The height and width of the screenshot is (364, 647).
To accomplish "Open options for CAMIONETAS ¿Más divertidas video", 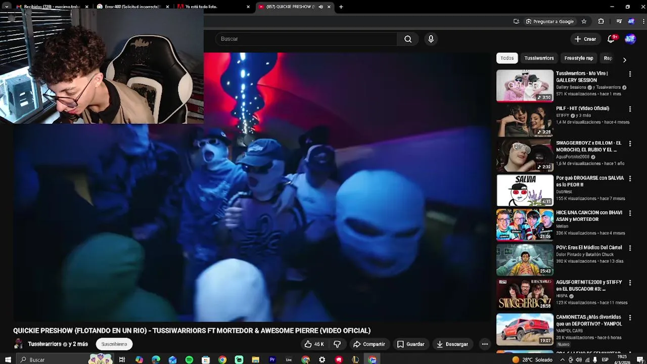I will 630,317.
